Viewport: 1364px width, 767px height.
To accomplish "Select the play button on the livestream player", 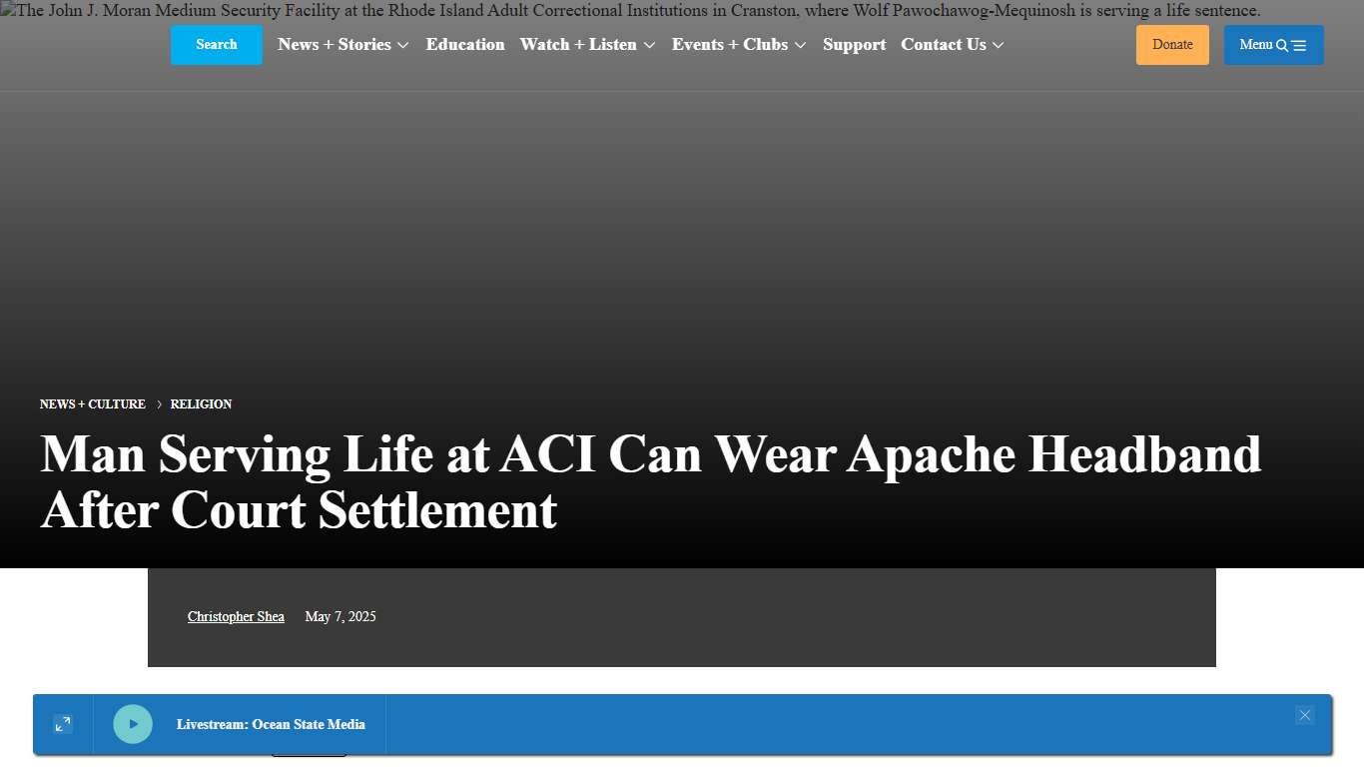I will coord(133,724).
